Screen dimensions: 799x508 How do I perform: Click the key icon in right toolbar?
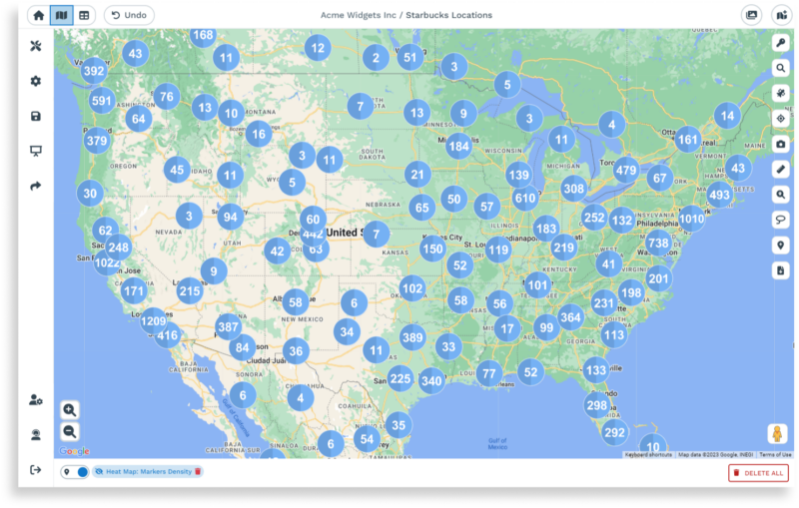pyautogui.click(x=781, y=43)
